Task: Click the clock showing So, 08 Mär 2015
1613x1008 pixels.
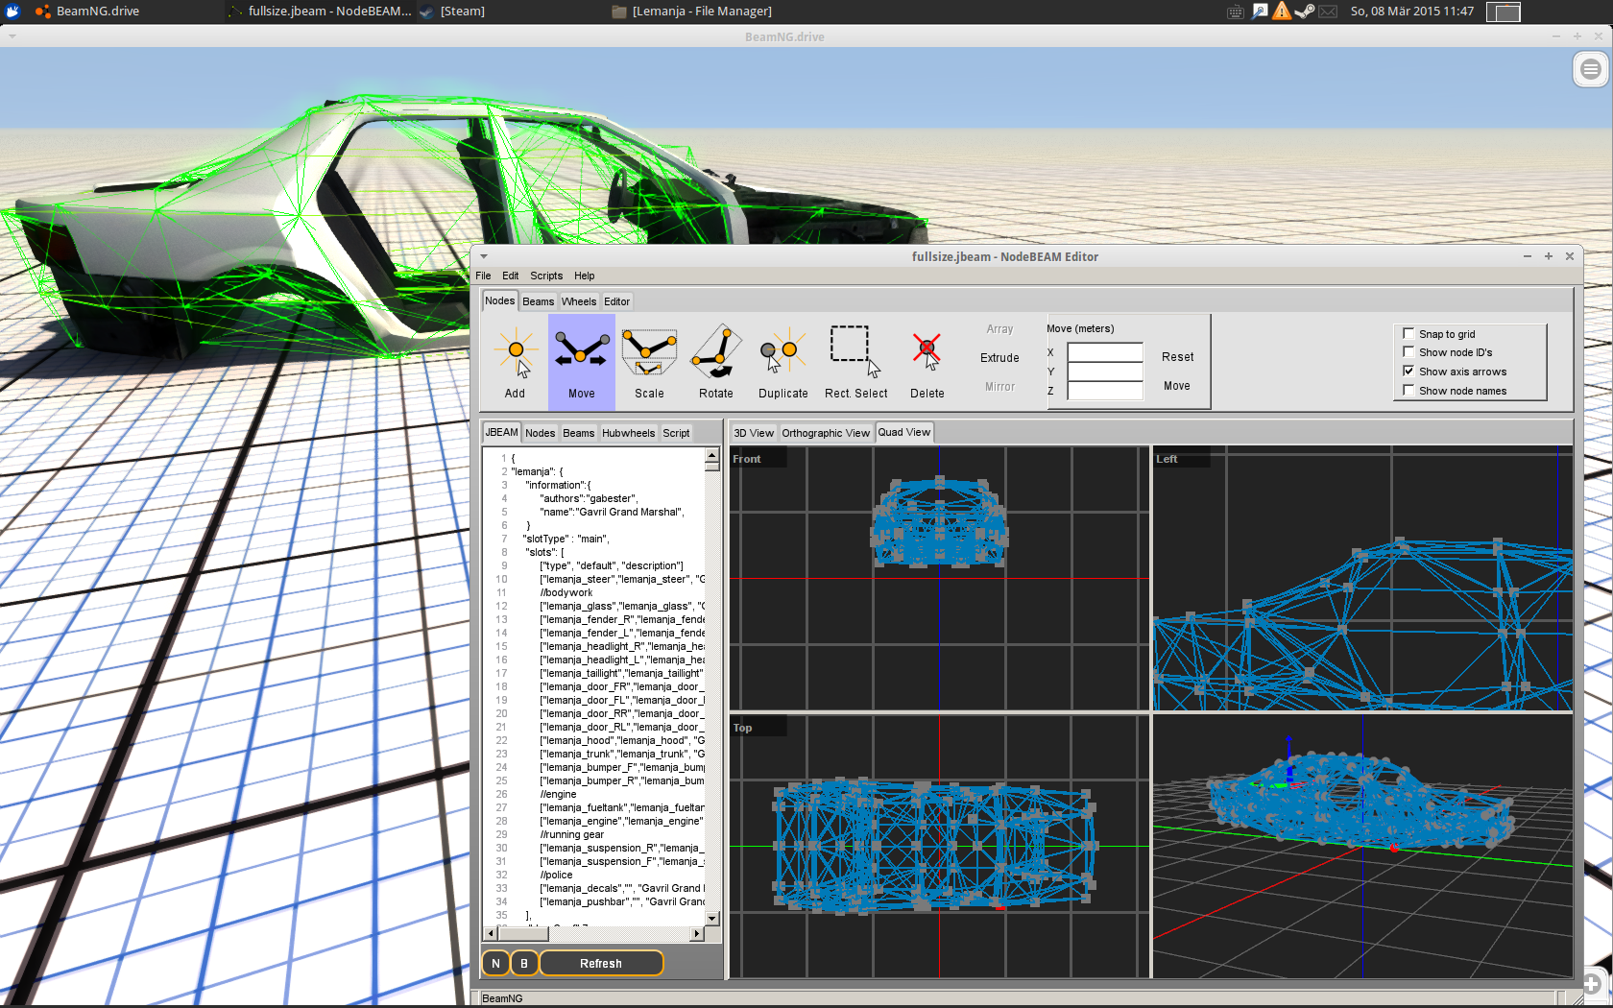Action: coord(1411,12)
